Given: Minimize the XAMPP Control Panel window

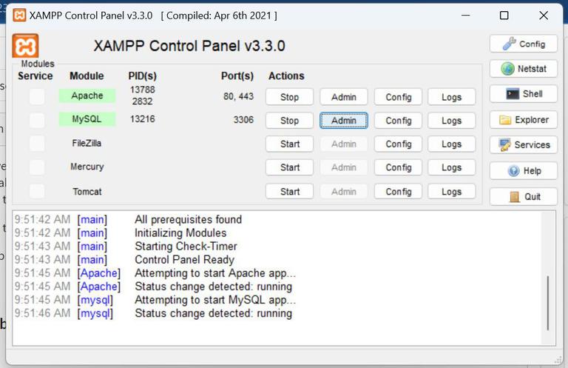Looking at the screenshot, I should [x=466, y=16].
